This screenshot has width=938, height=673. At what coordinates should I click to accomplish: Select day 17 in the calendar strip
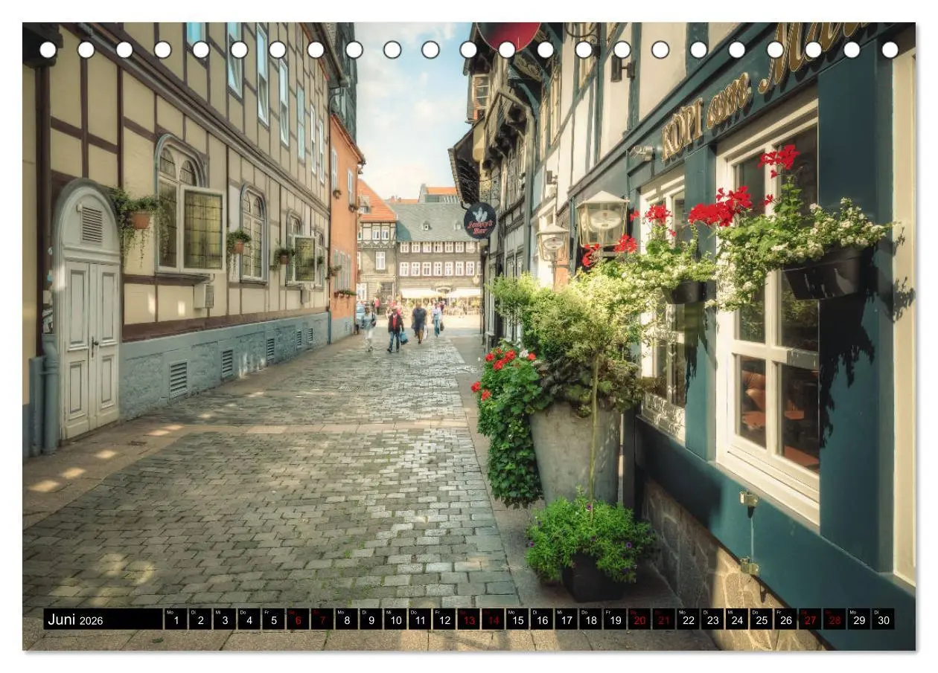pos(567,619)
